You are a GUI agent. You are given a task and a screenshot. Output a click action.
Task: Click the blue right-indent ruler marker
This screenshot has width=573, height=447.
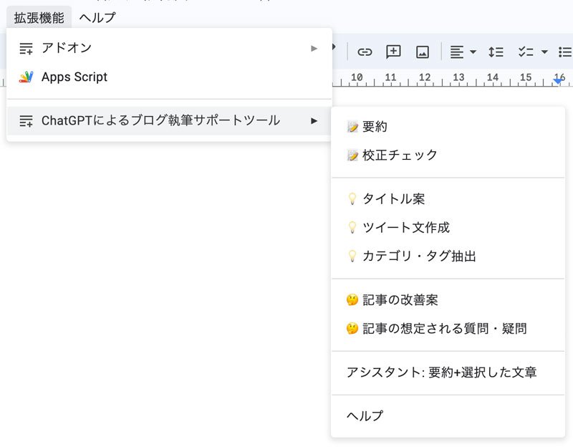558,81
